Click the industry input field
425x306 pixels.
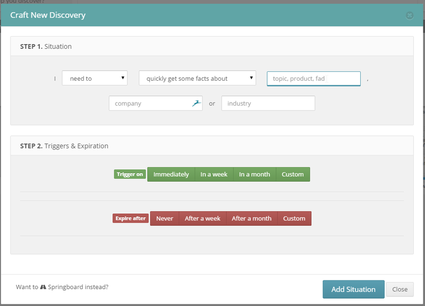point(268,103)
